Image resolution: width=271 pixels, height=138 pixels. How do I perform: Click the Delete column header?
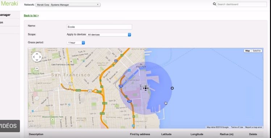click(x=253, y=134)
